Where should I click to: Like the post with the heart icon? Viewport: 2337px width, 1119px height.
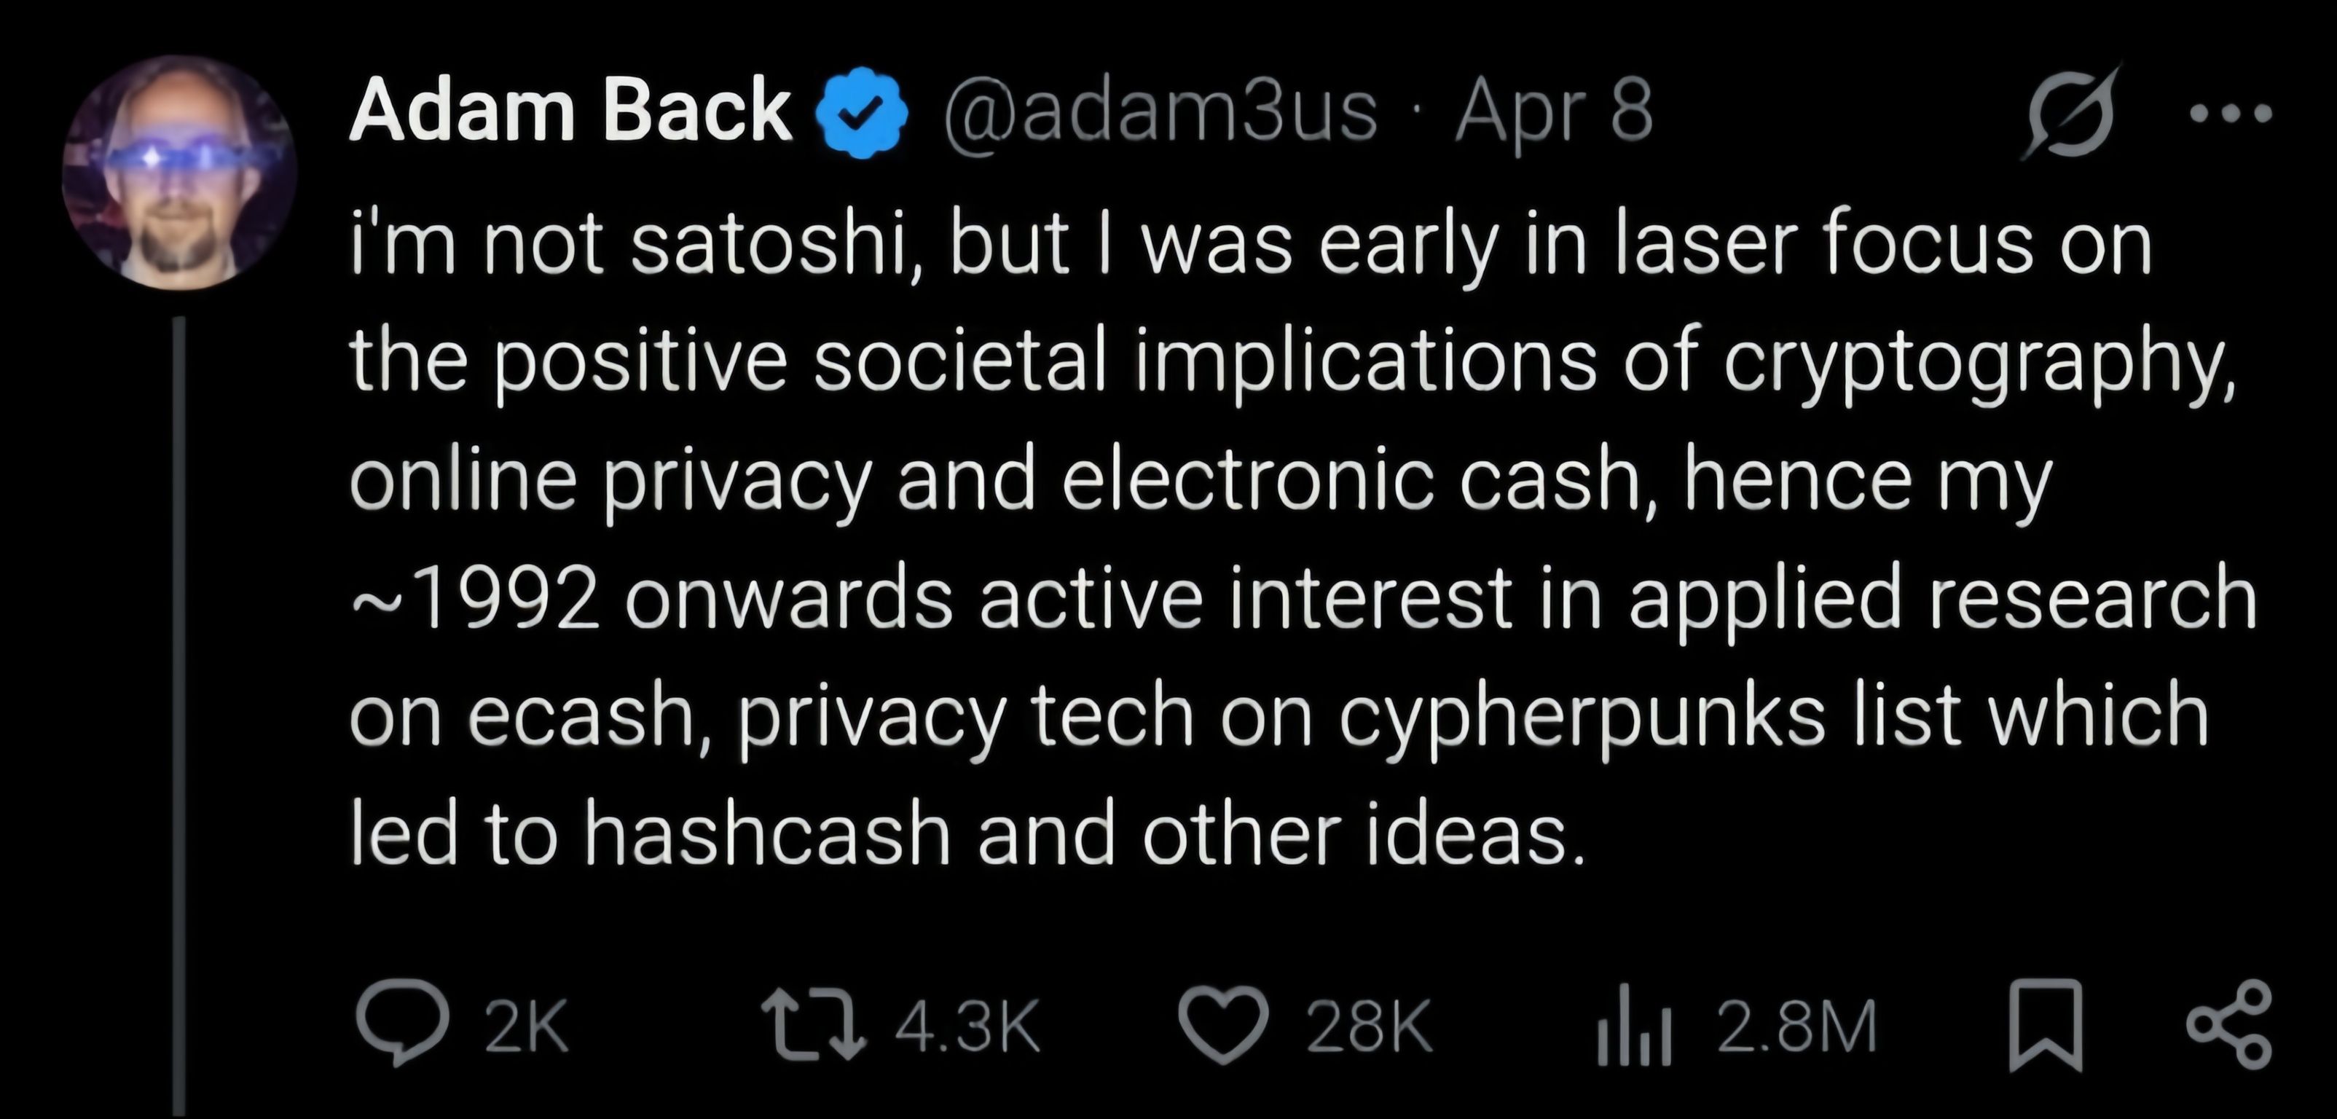coord(1223,1024)
